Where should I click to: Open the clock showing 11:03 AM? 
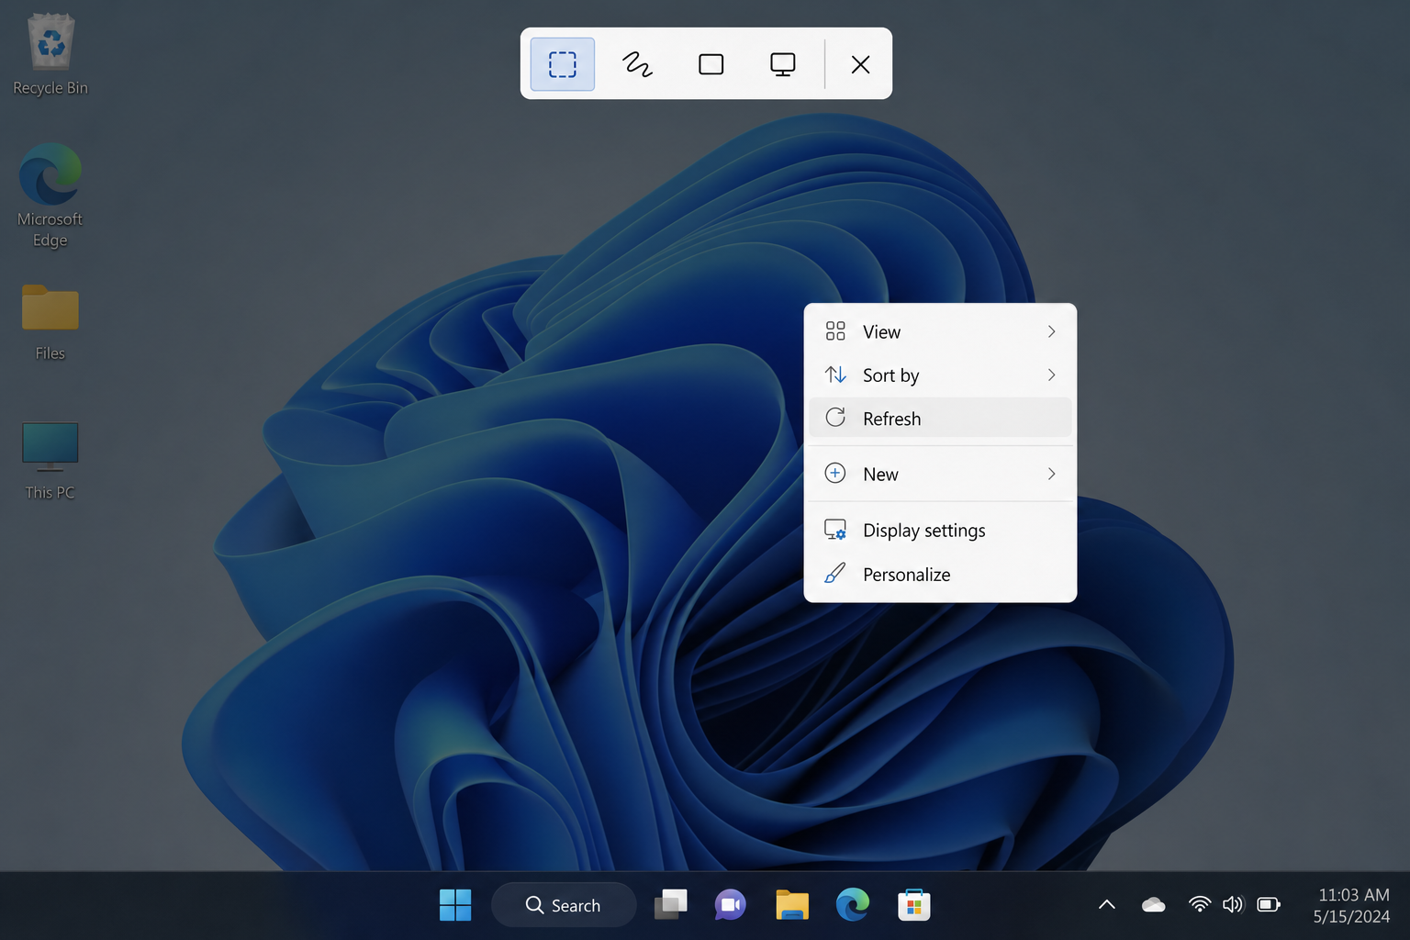pyautogui.click(x=1353, y=905)
